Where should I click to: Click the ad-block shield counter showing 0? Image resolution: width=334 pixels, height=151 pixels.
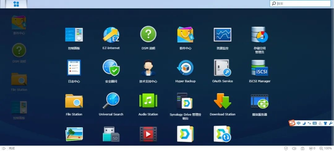312,148
